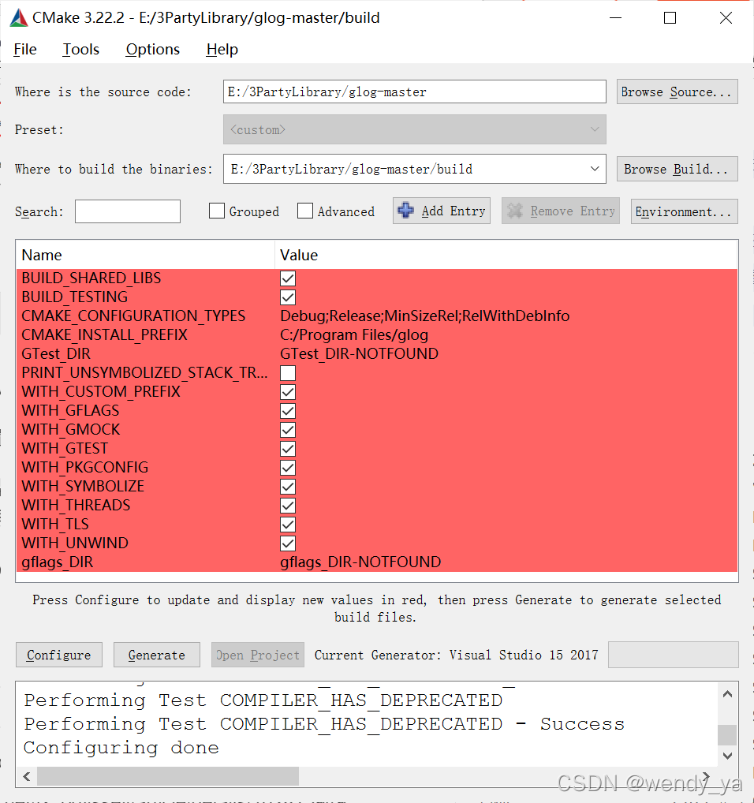Viewport: 754px width, 803px height.
Task: Click the 'Configuring done' log line
Action: pos(121,749)
